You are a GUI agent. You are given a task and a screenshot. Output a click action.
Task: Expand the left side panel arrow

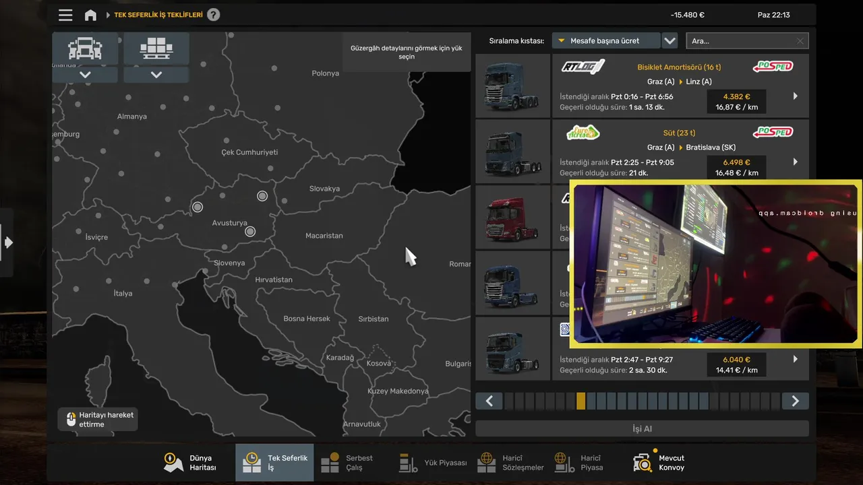click(7, 243)
